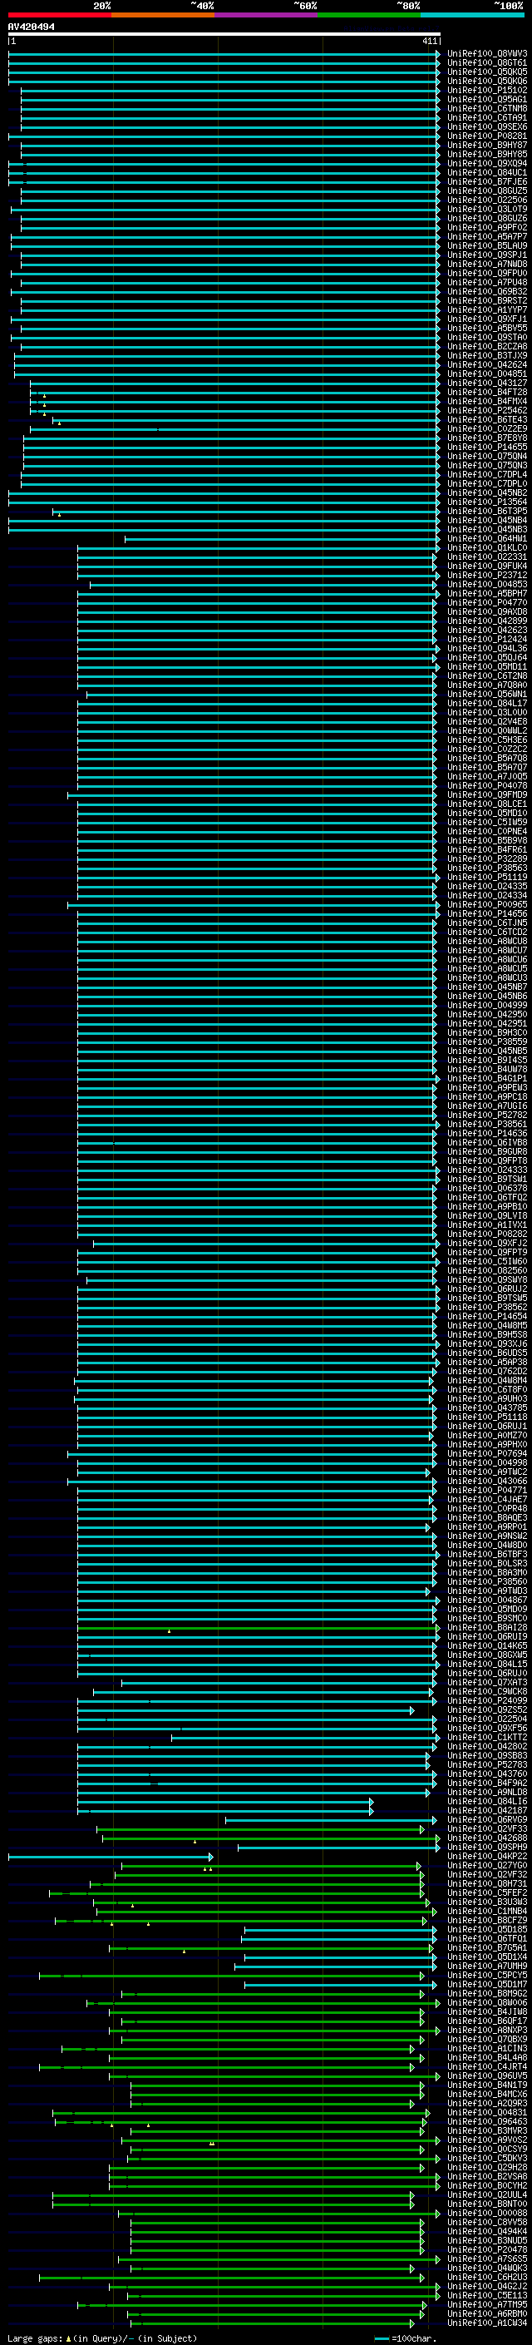Select the UniRef100_P15102 label
This screenshot has height=2345, width=532.
click(486, 90)
